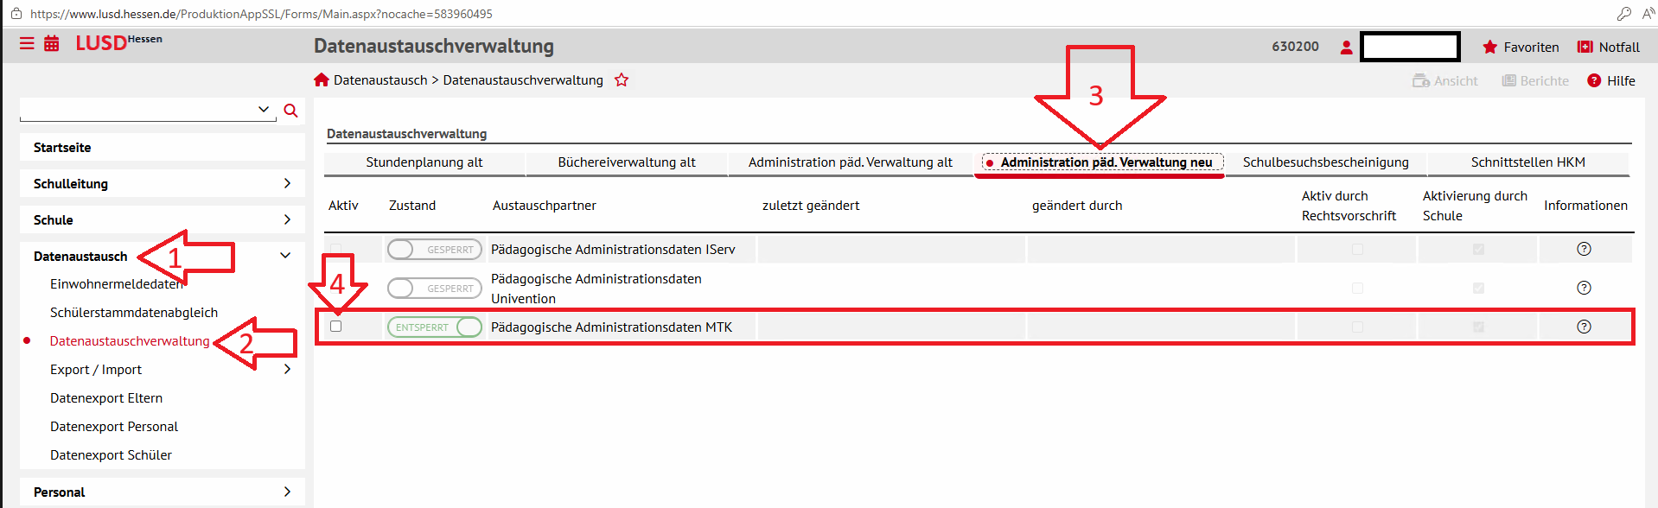Mark this page as favorite with the breadcrumb star

[622, 79]
